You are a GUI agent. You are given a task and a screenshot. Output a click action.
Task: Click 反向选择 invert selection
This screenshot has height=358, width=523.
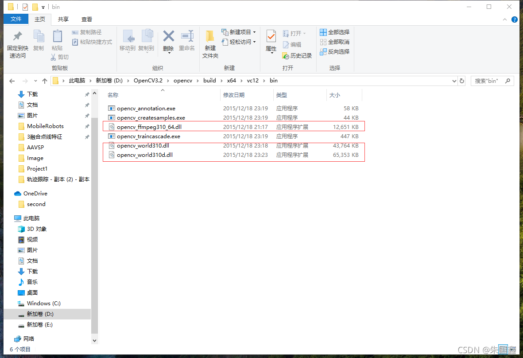[x=334, y=51]
